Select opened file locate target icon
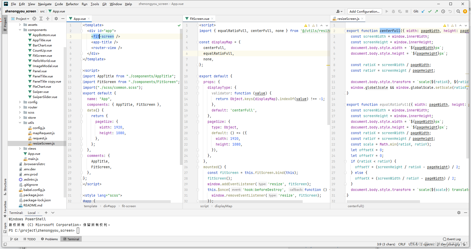471x249 pixels. pos(34,19)
